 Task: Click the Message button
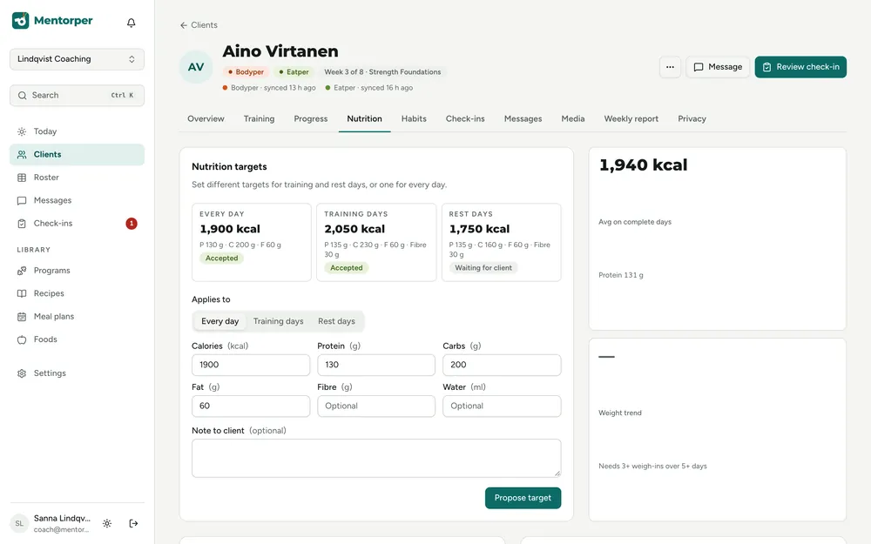[x=718, y=67]
